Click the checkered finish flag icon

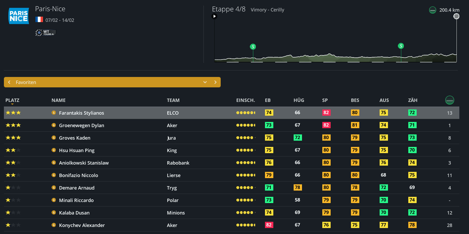pyautogui.click(x=456, y=16)
